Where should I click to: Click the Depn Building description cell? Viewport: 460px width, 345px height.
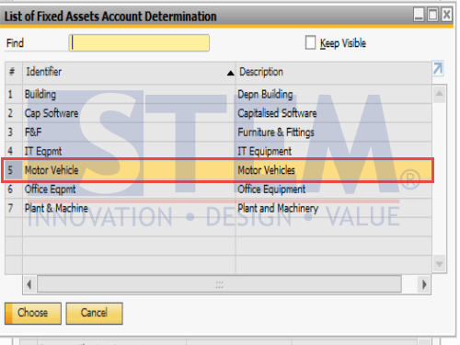334,94
